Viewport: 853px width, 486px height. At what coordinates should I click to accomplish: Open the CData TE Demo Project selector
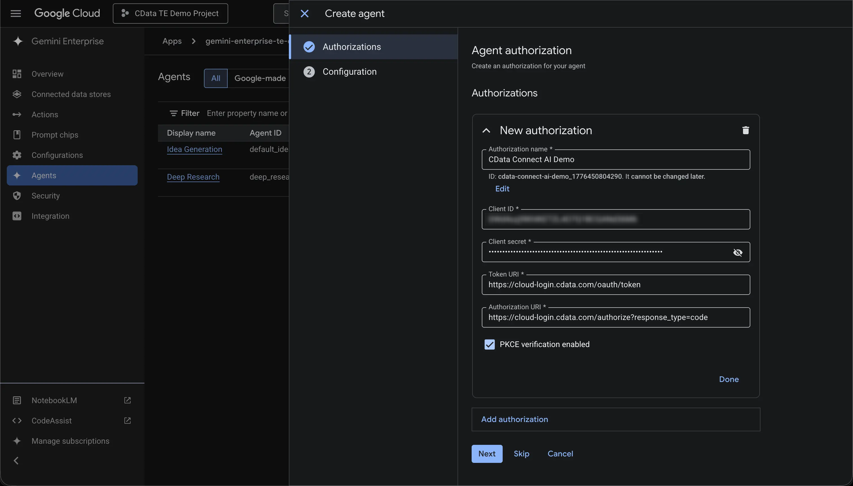coord(170,13)
